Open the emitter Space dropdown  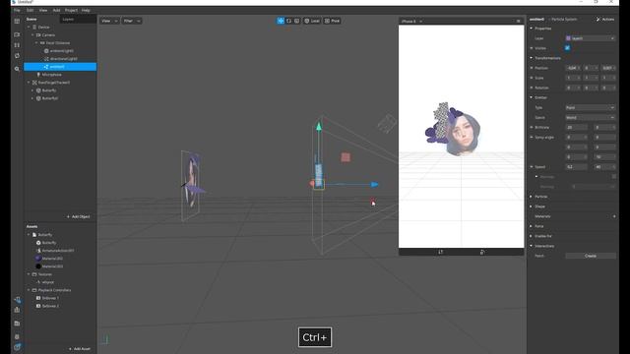tap(591, 118)
